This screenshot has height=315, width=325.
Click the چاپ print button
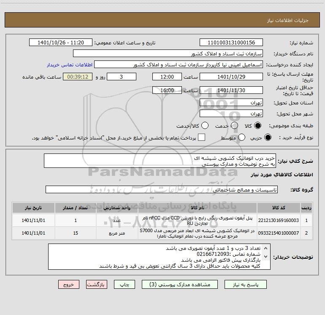pos(125,285)
